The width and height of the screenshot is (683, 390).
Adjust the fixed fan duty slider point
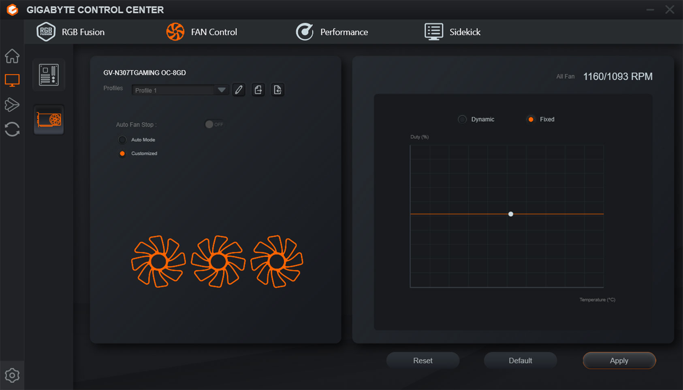pos(511,214)
